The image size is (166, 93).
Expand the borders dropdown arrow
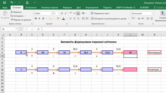point(53,19)
